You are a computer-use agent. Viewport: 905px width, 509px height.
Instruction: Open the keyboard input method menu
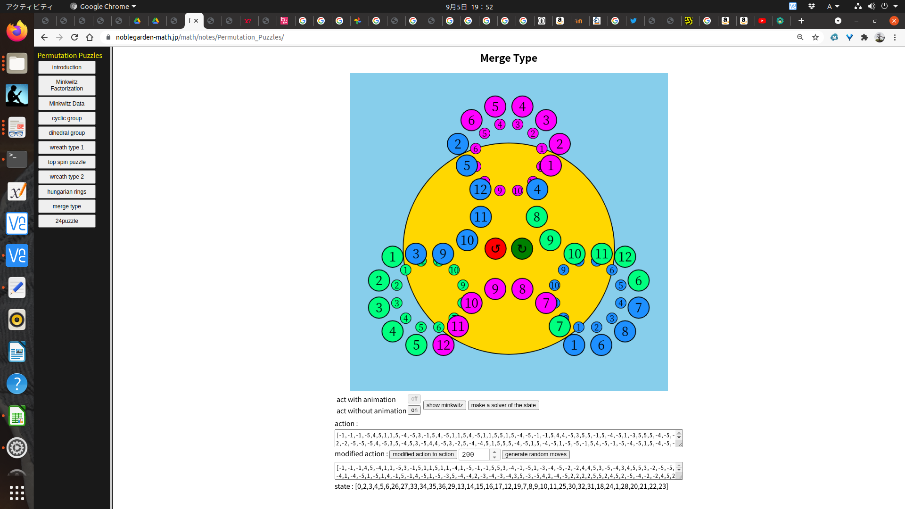(832, 7)
